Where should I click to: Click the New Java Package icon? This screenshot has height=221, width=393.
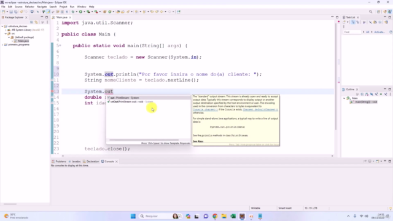(105, 12)
